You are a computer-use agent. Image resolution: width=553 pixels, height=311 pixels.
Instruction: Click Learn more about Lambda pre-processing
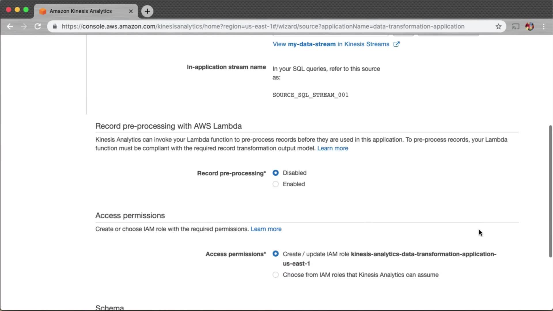click(333, 148)
